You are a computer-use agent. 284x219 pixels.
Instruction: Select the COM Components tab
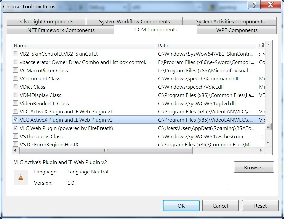pos(155,30)
